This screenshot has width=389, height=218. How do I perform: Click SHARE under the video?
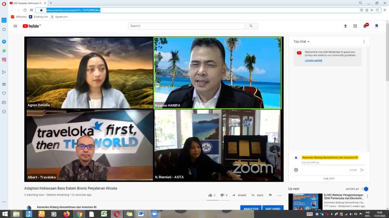pos(239,195)
